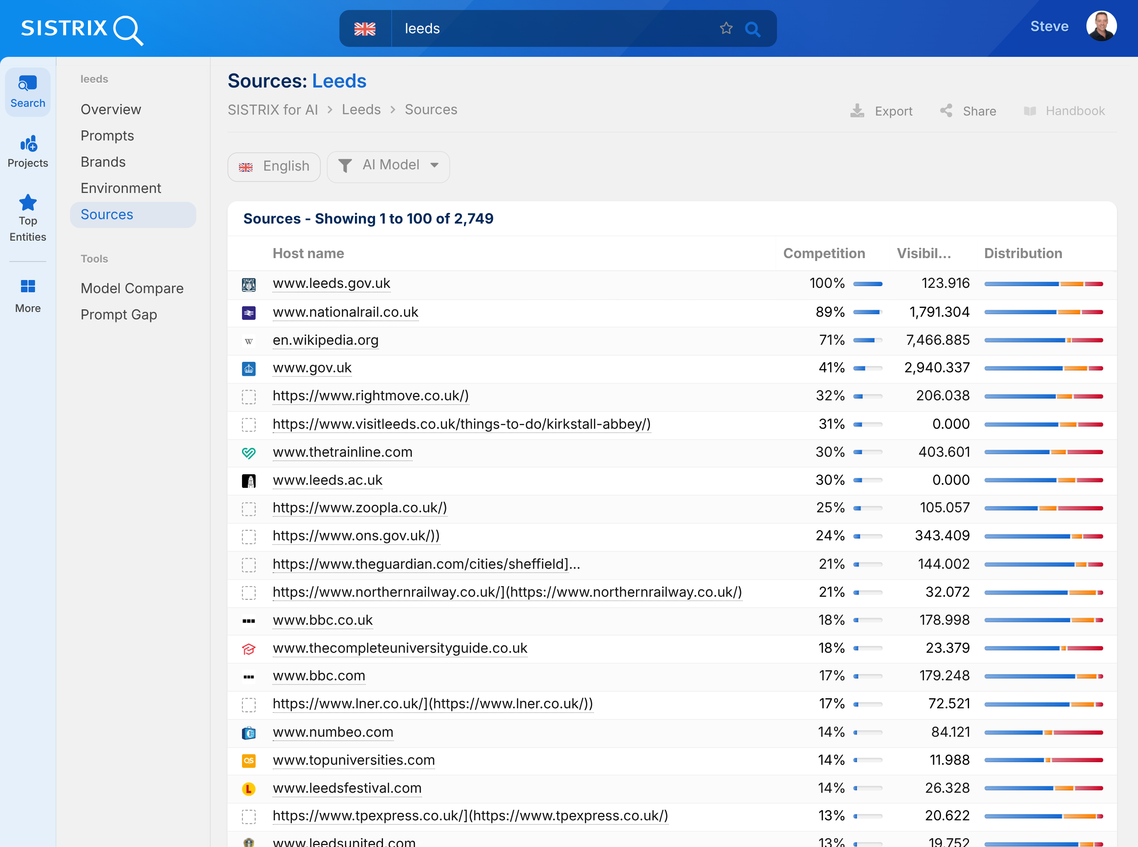Click the nationalrail.co.uk favicon
The width and height of the screenshot is (1138, 847).
249,313
